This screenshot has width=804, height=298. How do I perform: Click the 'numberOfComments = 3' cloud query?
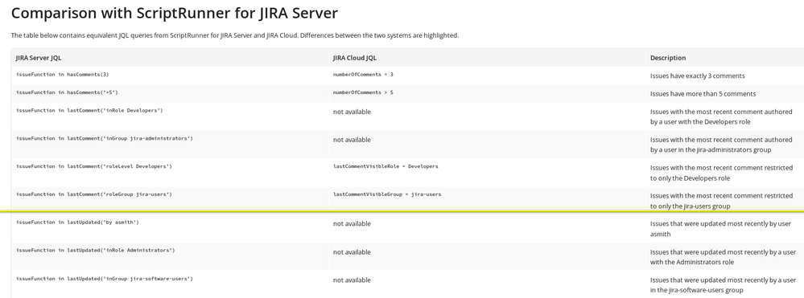(x=363, y=75)
